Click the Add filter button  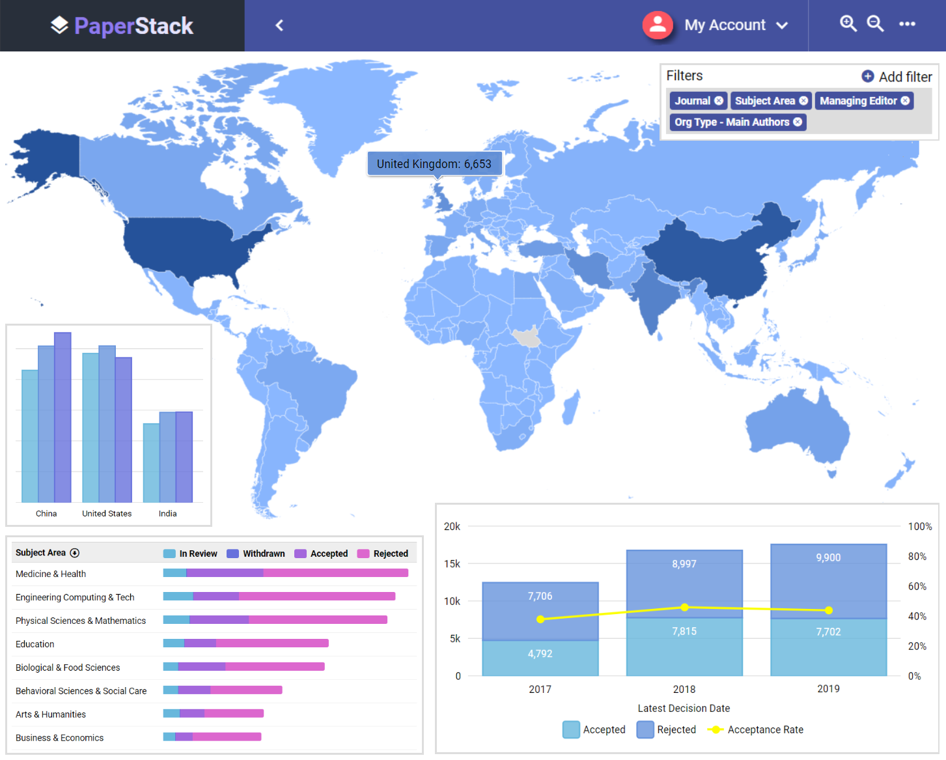pyautogui.click(x=897, y=77)
